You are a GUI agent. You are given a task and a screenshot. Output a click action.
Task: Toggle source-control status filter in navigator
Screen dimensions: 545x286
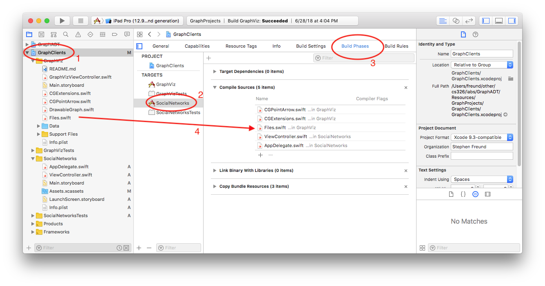click(x=126, y=248)
